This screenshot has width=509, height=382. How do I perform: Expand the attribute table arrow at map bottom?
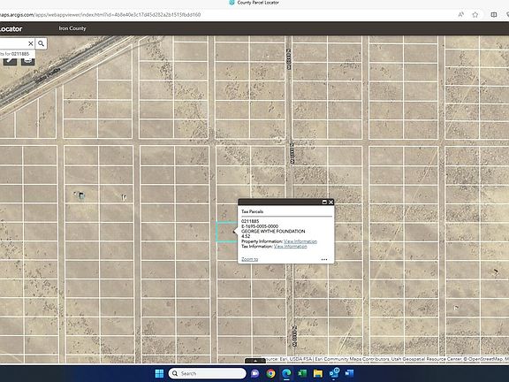tap(255, 361)
